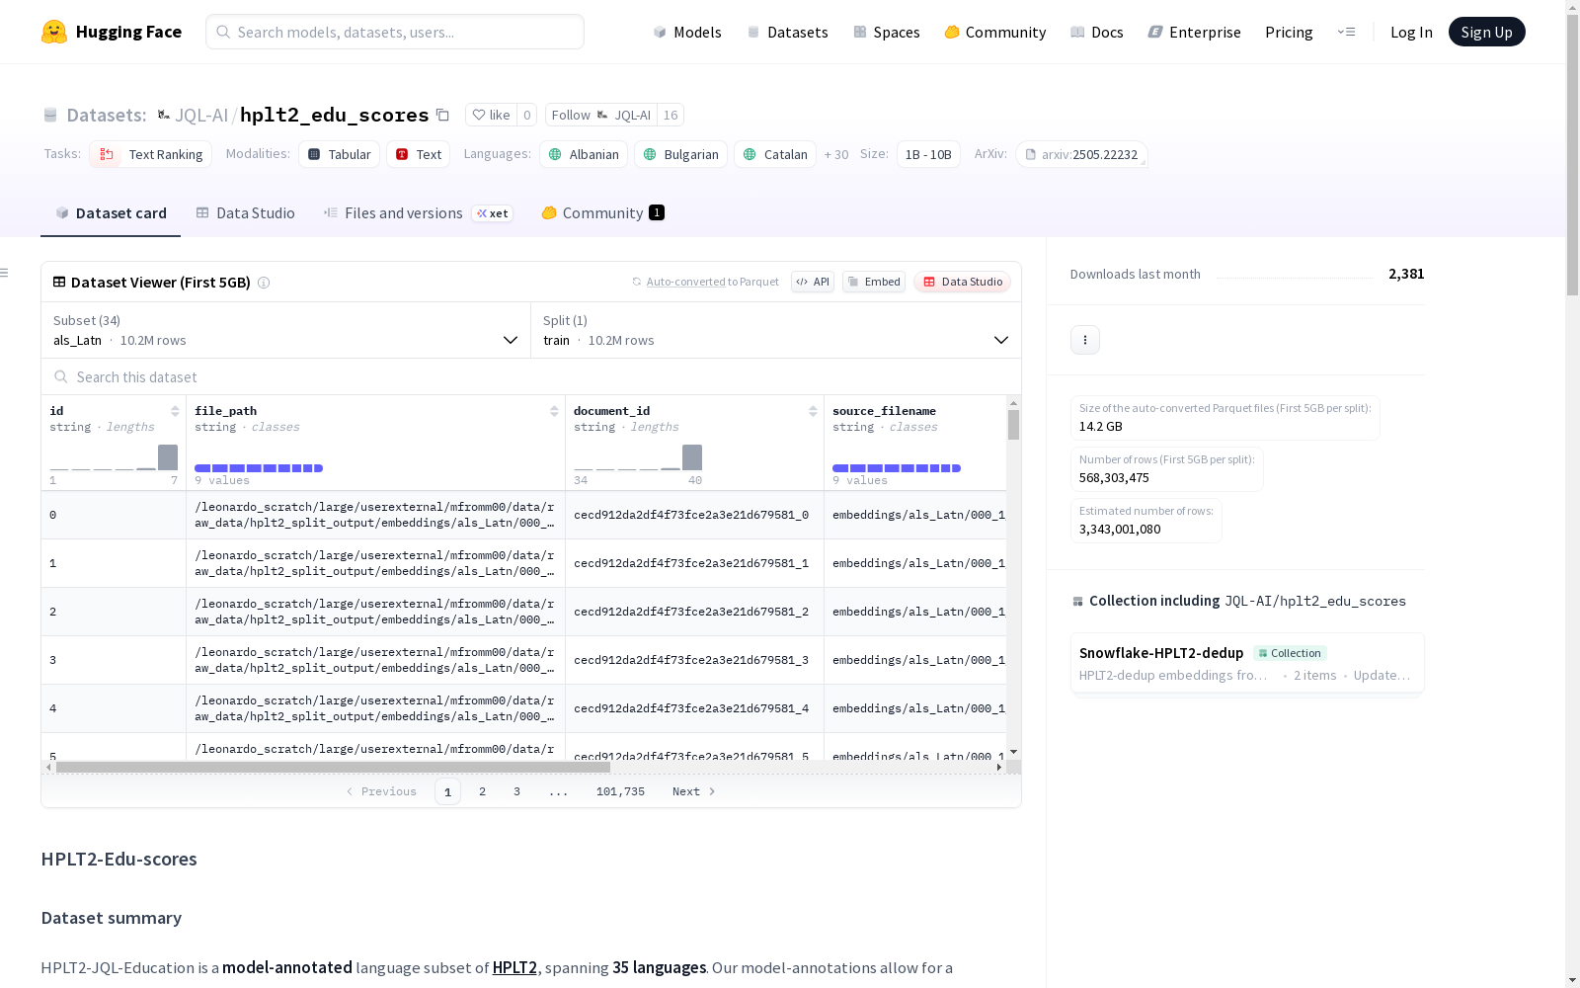Screen dimensions: 1580x988
Task: Copy dataset name with the copy icon
Action: pos(443,115)
